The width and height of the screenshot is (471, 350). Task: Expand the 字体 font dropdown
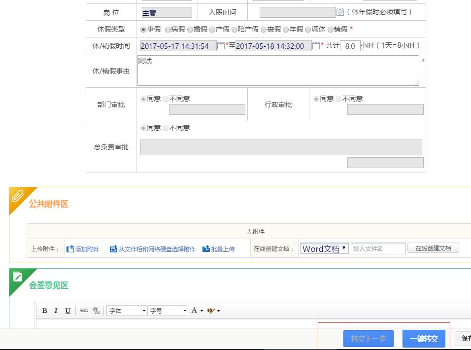(x=144, y=311)
